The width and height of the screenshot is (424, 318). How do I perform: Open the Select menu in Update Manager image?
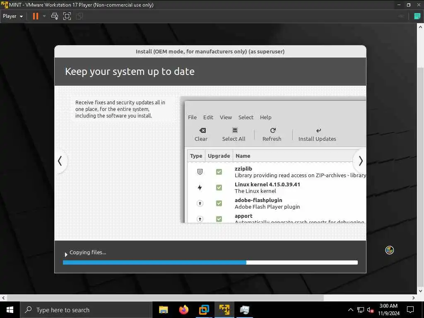click(246, 117)
